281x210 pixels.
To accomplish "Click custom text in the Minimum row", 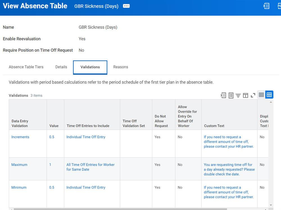I will [229, 192].
